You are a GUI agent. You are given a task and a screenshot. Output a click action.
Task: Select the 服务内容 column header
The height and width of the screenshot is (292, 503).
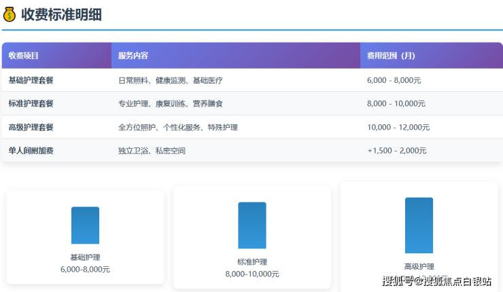(133, 56)
